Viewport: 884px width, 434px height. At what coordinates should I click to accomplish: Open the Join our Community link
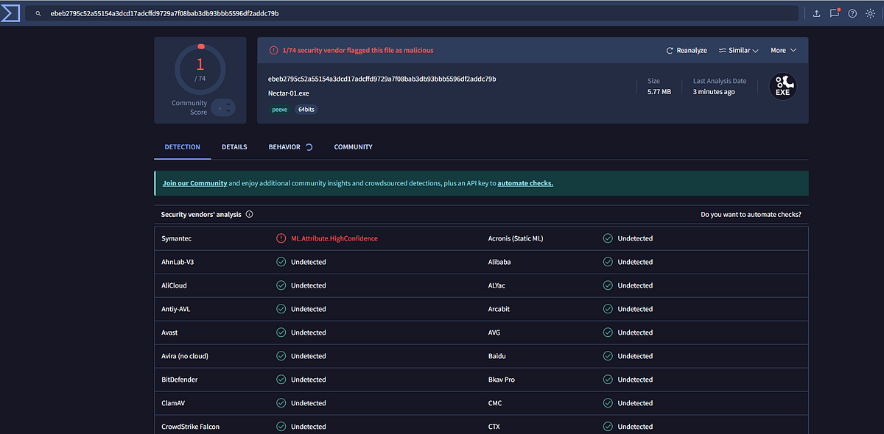[x=194, y=183]
